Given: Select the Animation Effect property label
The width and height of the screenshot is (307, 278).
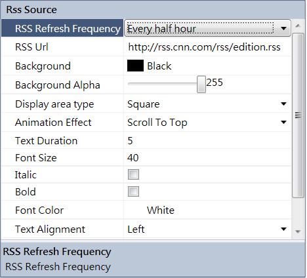Looking at the screenshot, I should coord(53,123).
